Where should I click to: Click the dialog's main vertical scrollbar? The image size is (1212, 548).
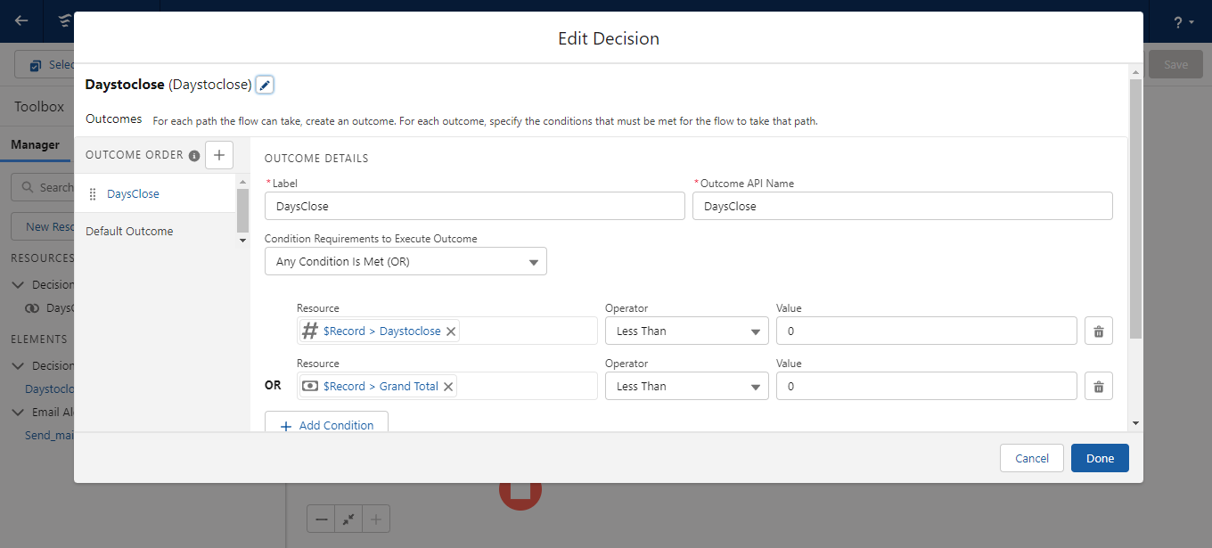pyautogui.click(x=1135, y=209)
